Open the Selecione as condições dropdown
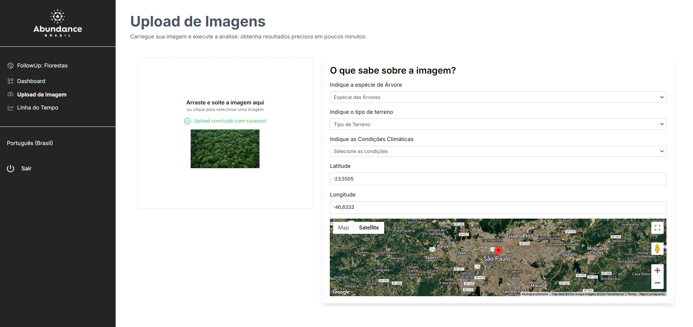 498,151
